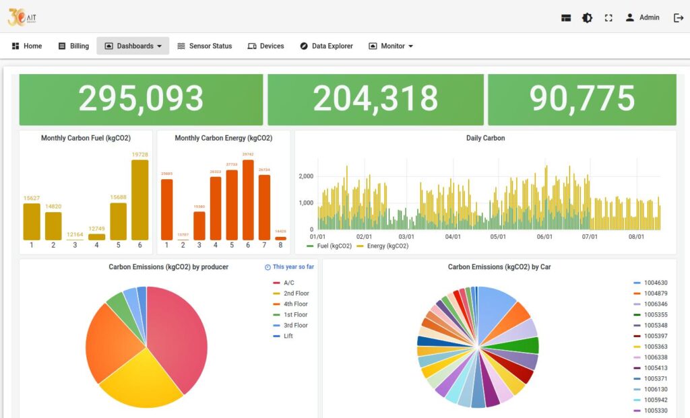Viewport: 690px width, 418px height.
Task: Expand the Monitor dropdown
Action: coord(390,46)
